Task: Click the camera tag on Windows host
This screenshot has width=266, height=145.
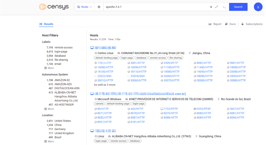Action: click(x=99, y=104)
